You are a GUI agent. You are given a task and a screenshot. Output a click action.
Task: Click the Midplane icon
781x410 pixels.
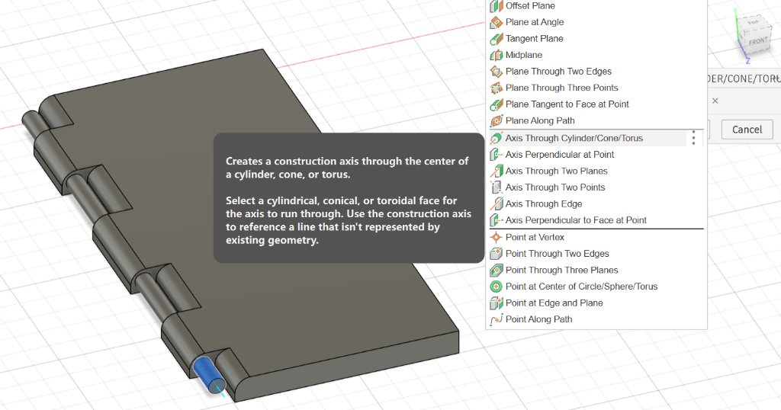tap(497, 55)
